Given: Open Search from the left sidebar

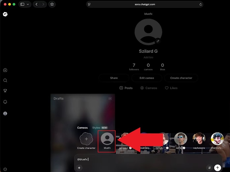Looking at the screenshot, I should pos(5,81).
